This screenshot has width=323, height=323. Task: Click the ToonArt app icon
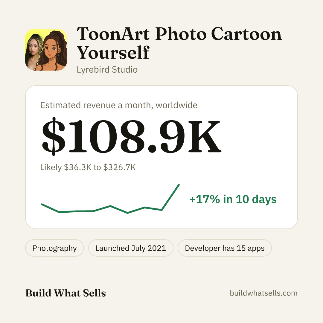point(46,50)
